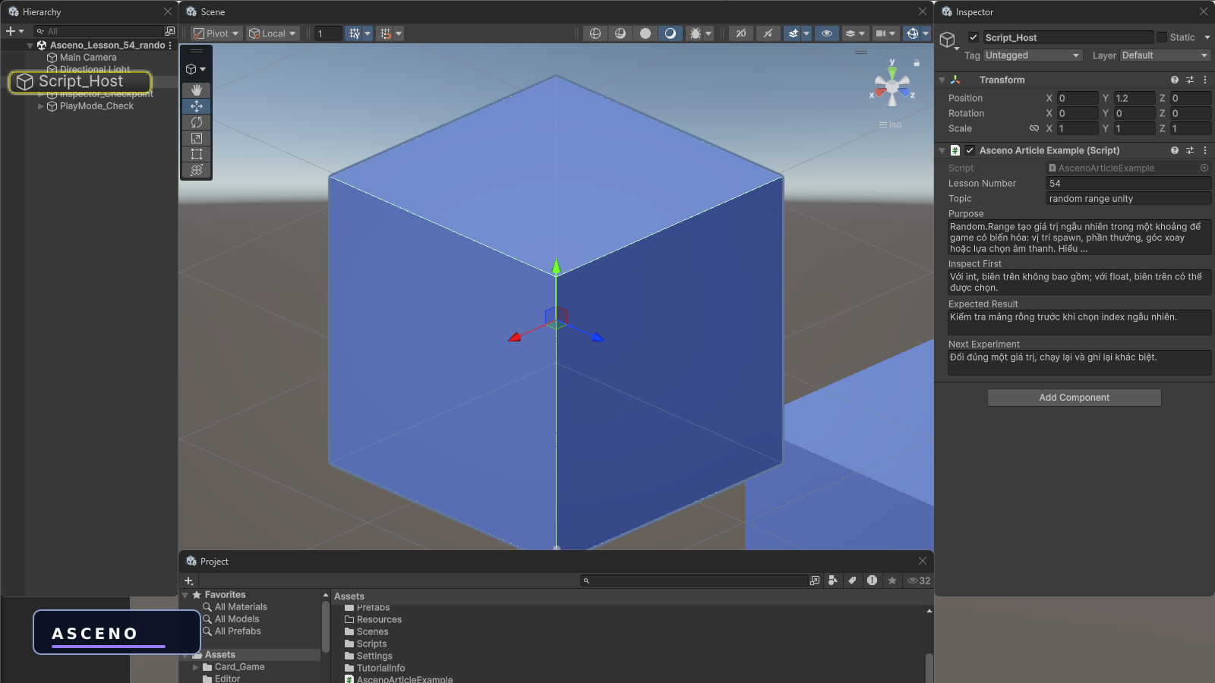Switch the Iso perspective label
1215x683 pixels.
coord(891,124)
